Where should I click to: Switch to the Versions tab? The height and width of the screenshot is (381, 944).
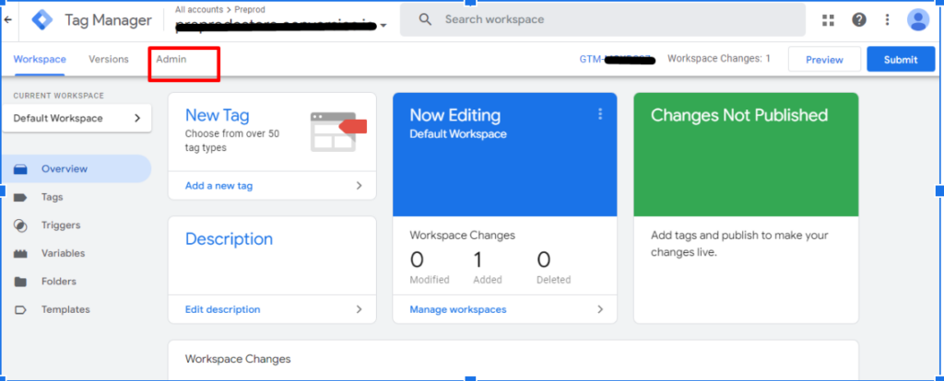(x=109, y=60)
